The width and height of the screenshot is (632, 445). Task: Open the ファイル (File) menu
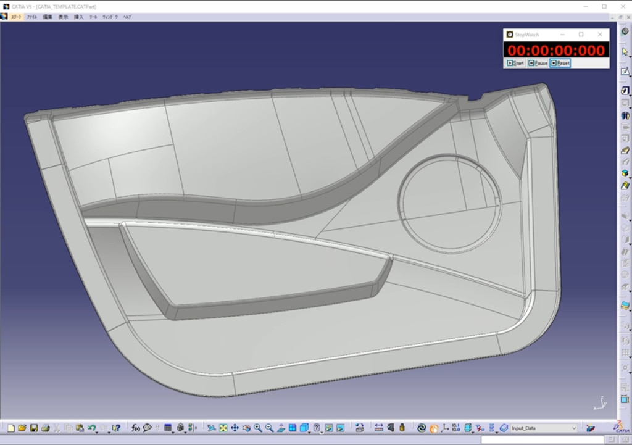31,17
